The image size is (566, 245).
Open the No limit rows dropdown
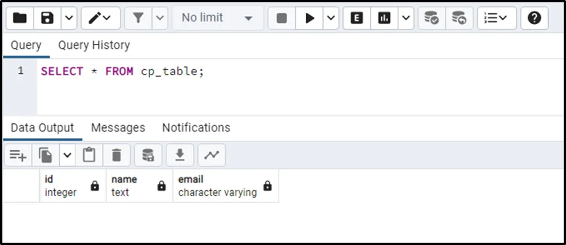[217, 18]
